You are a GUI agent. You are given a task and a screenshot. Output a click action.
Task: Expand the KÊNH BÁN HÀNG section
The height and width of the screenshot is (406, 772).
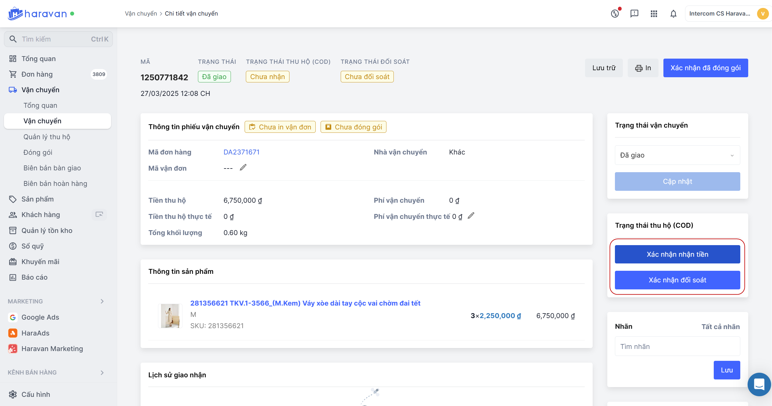tap(102, 372)
